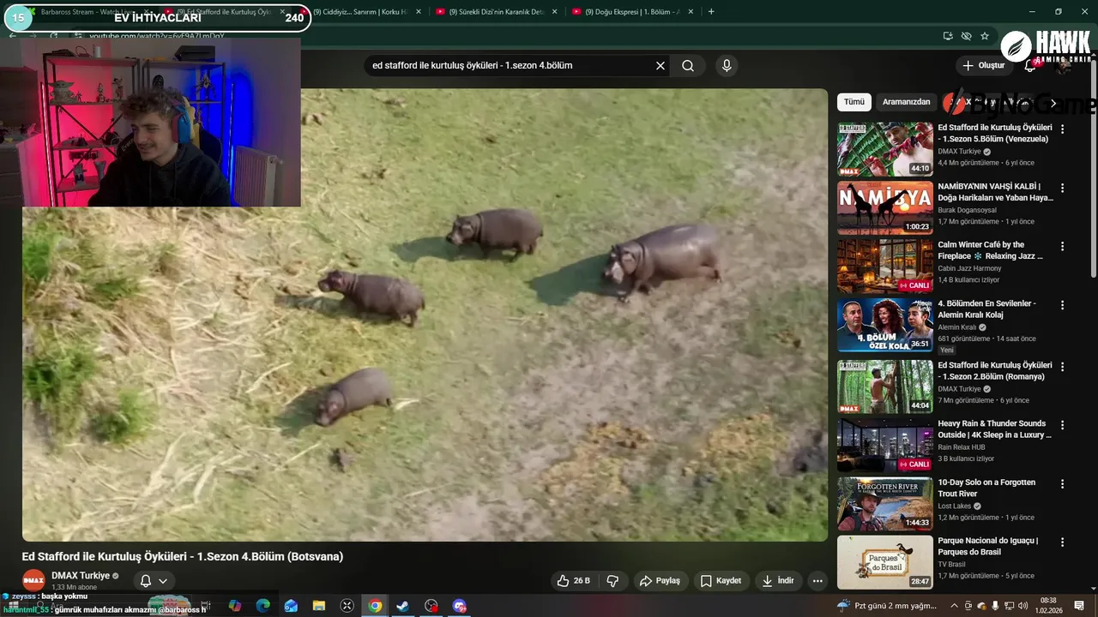
Task: Open 10-Day Solo thumbnail 1:44:33
Action: tap(884, 504)
